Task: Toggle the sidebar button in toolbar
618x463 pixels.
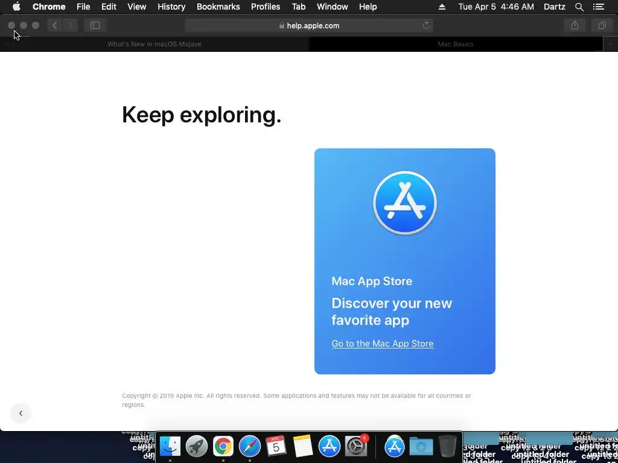Action: tap(95, 25)
